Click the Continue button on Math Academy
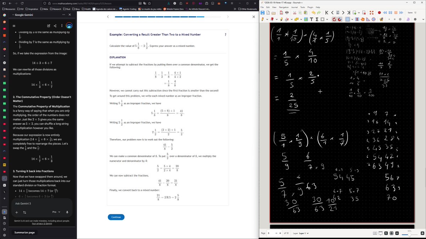 [x=116, y=217]
